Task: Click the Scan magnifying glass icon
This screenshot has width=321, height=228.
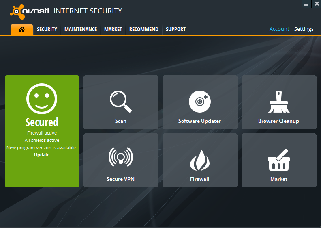Action: 121,101
